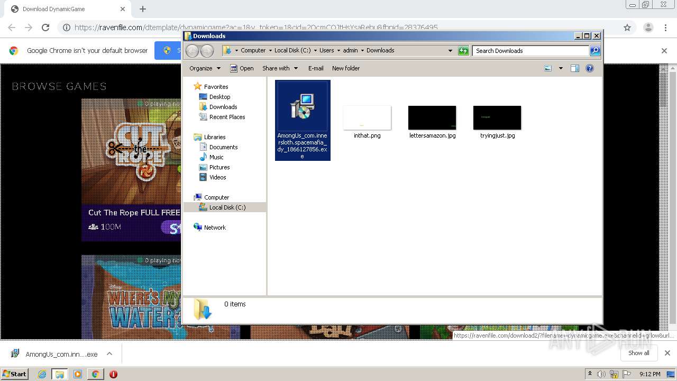Open the volume control in system tray
This screenshot has height=381, width=677.
(601, 374)
